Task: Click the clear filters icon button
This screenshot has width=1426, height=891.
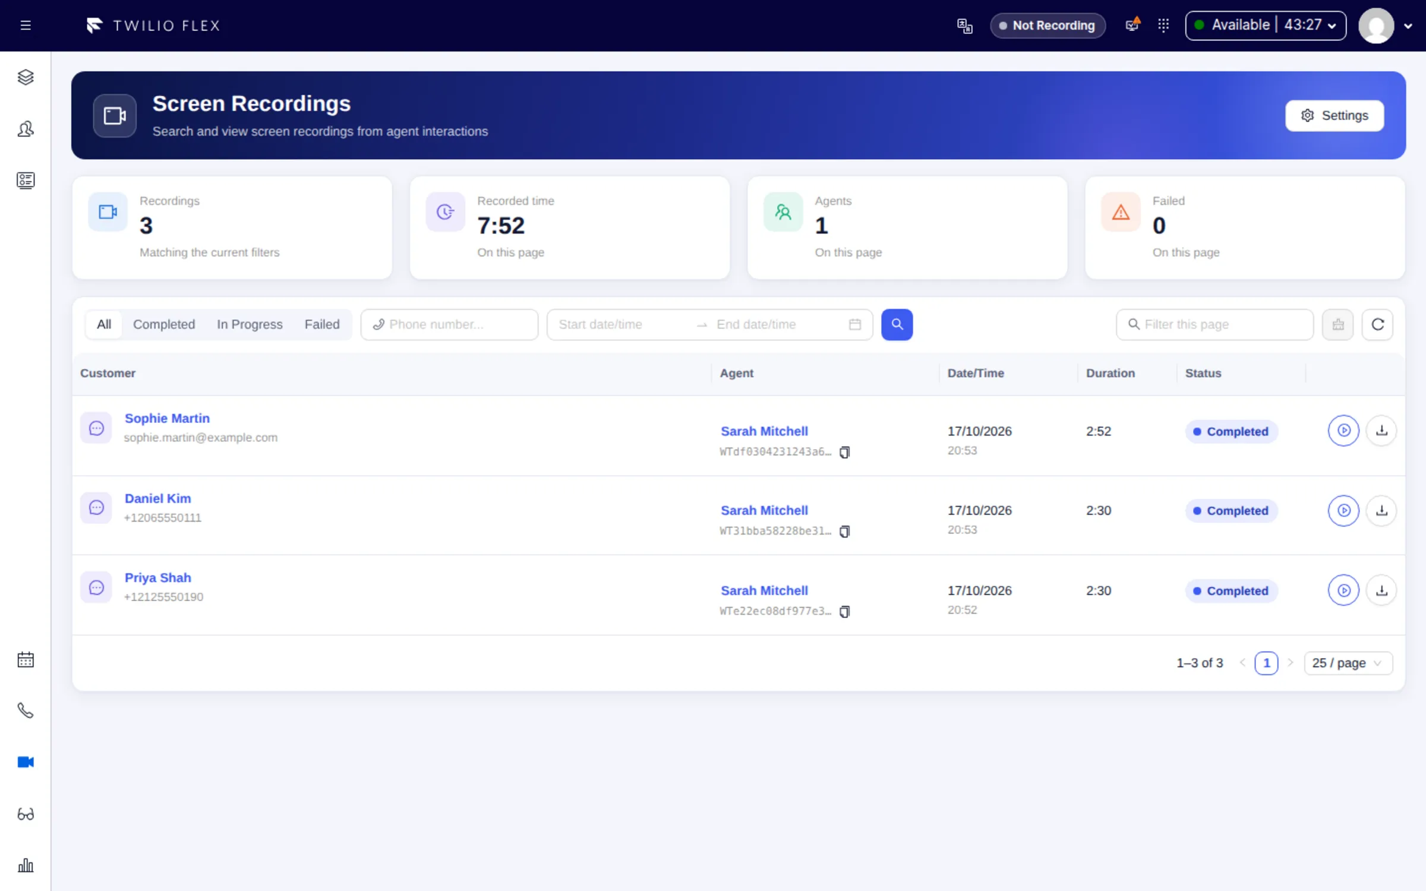Action: [x=1337, y=324]
